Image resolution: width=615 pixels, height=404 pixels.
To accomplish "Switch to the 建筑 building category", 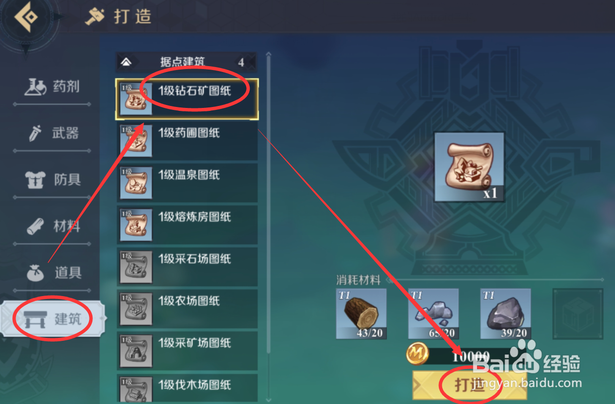I will coord(53,319).
